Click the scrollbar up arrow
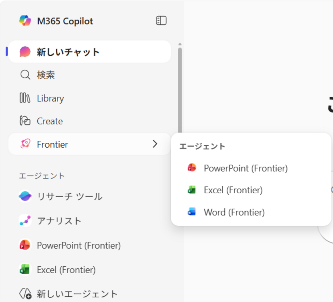Image resolution: width=333 pixels, height=302 pixels. (180, 44)
